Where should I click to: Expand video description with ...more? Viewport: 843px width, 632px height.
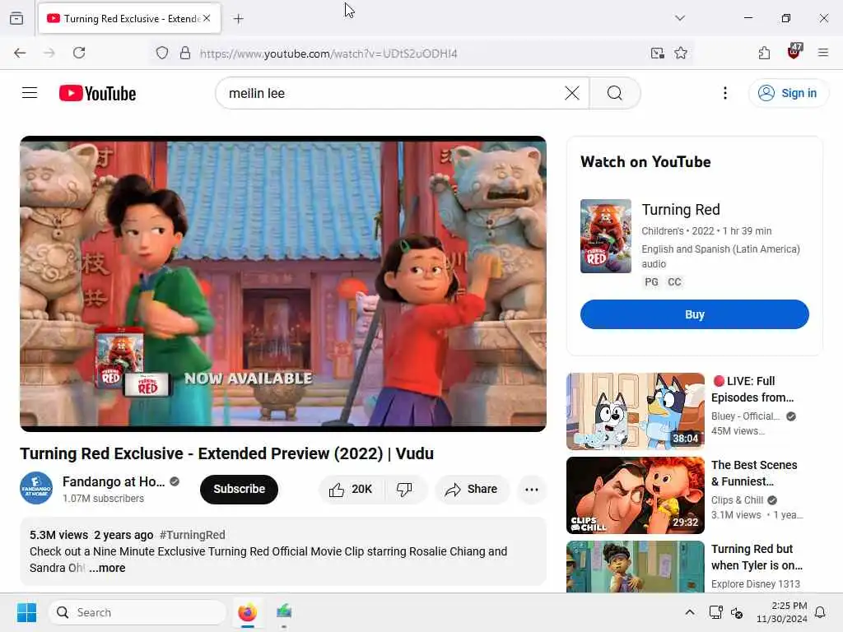[x=107, y=568]
